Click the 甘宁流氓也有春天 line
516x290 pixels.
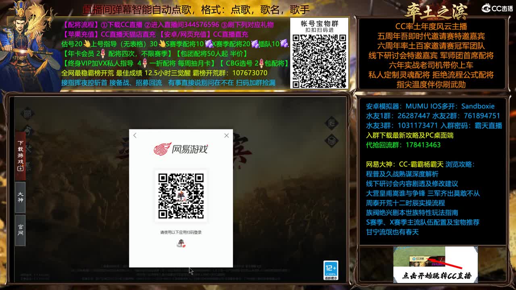pyautogui.click(x=392, y=232)
